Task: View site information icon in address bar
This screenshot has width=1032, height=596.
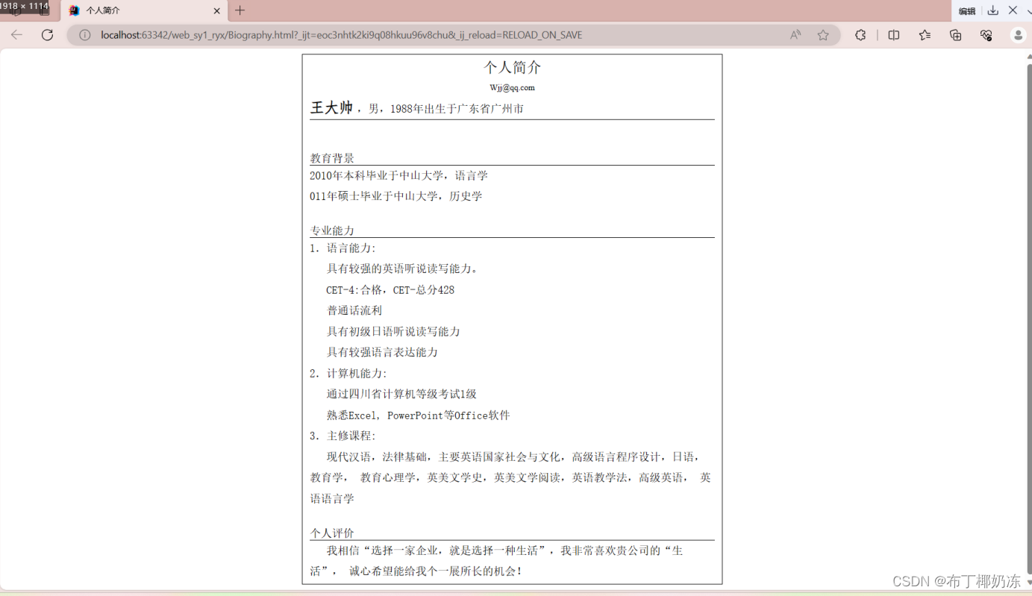Action: 85,35
